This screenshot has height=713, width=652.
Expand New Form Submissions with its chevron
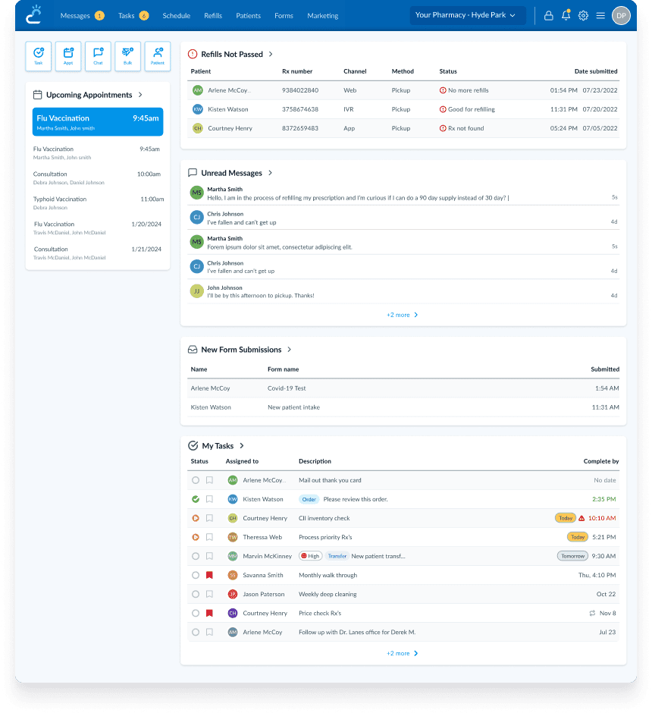pyautogui.click(x=290, y=349)
